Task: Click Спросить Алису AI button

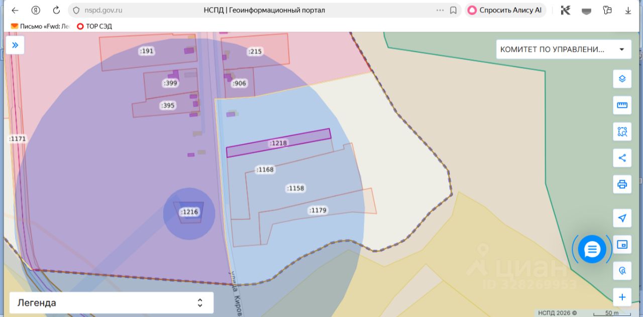Action: tap(505, 10)
